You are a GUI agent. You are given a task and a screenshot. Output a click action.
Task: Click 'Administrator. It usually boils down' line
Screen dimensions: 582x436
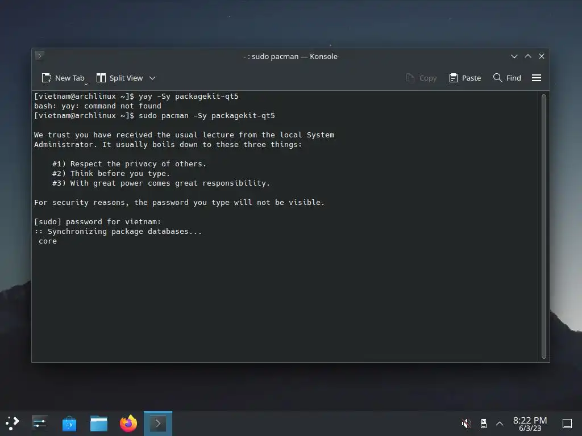click(x=168, y=145)
